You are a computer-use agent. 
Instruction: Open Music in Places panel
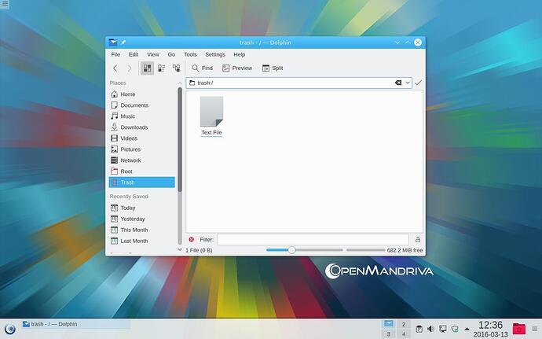click(141, 116)
